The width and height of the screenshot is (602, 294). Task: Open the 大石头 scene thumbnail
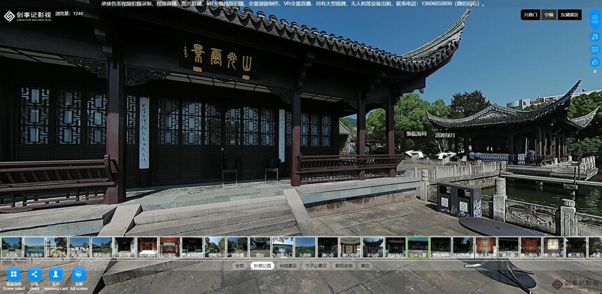tap(11, 247)
